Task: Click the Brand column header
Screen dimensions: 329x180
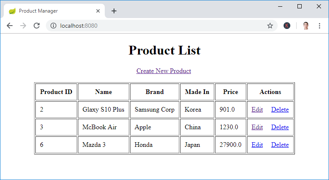Action: (x=155, y=92)
